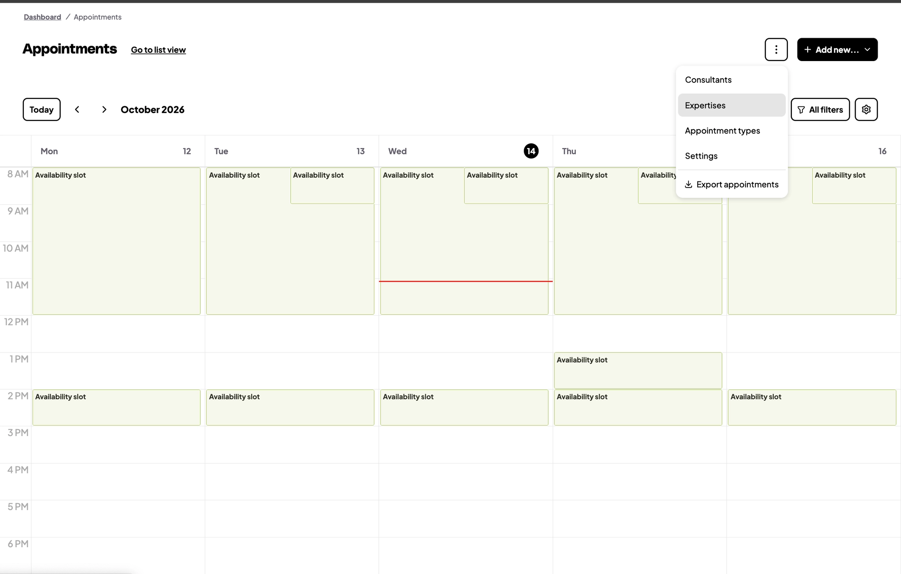Open day 16 column's 2 PM availability slot
Viewport: 901px width, 574px height.
(812, 407)
